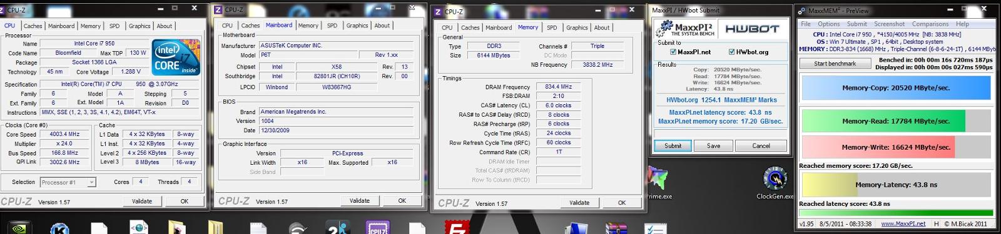Click the HWBOT logo in submit dialog

[x=752, y=29]
